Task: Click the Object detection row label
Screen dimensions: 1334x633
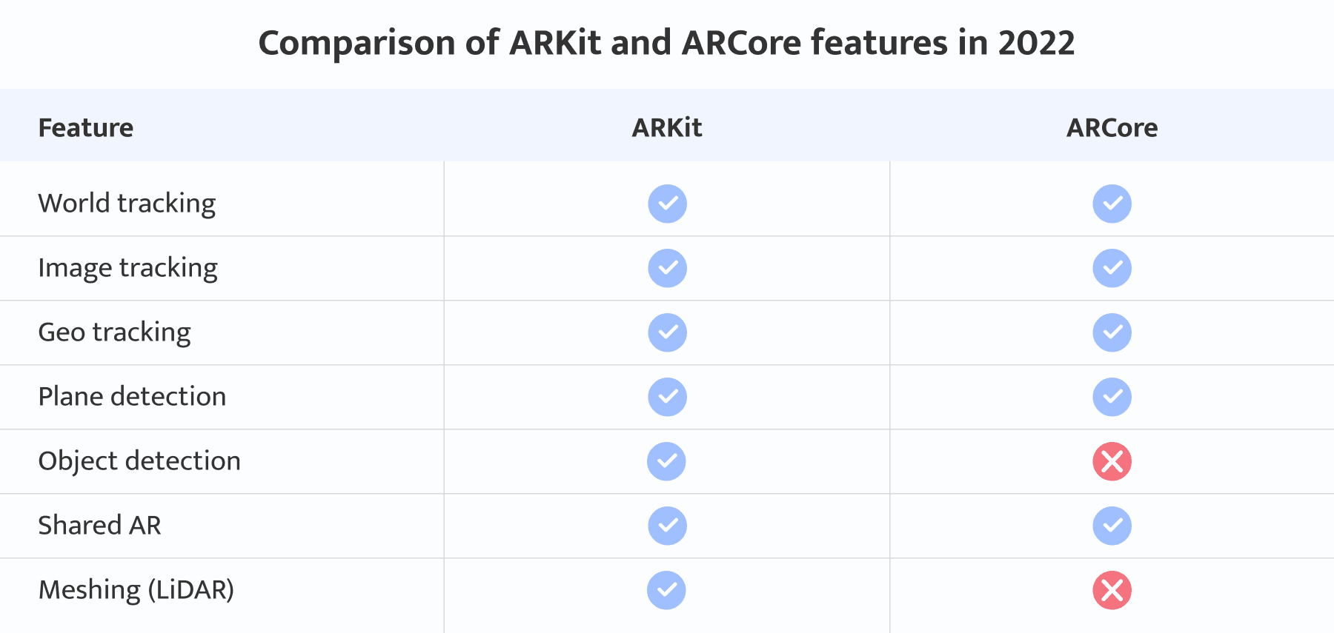Action: tap(139, 461)
